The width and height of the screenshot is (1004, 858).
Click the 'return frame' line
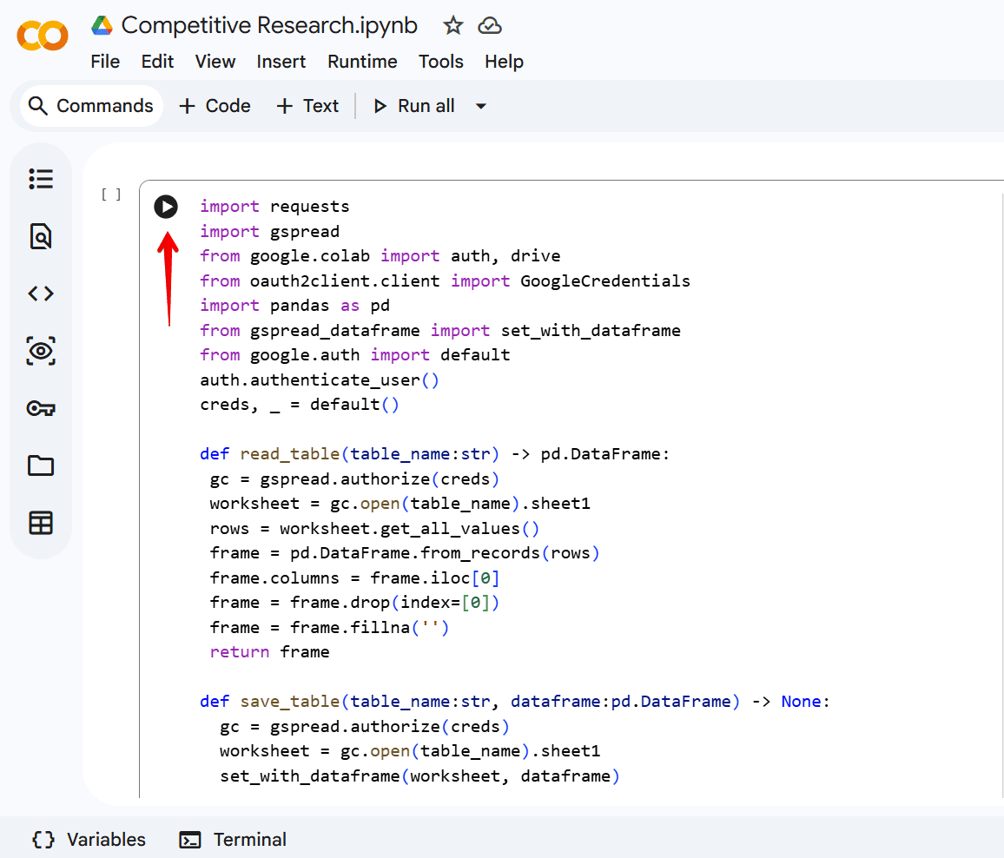269,652
